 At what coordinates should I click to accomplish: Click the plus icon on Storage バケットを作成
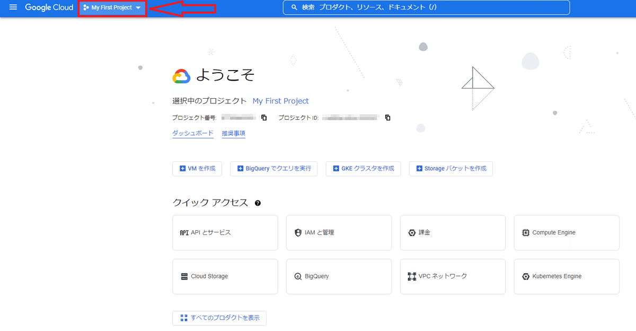tap(419, 169)
